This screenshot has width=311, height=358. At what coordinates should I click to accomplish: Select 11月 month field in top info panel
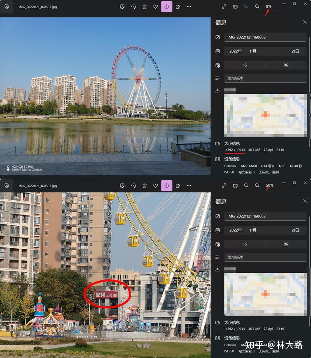265,51
